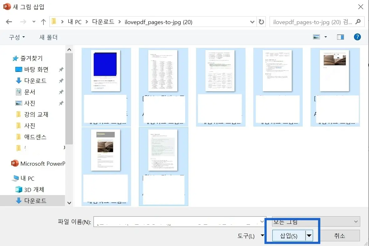Screen dimensions: 369x246
Task: Unpin 문서 from quick access
Action: (62, 92)
